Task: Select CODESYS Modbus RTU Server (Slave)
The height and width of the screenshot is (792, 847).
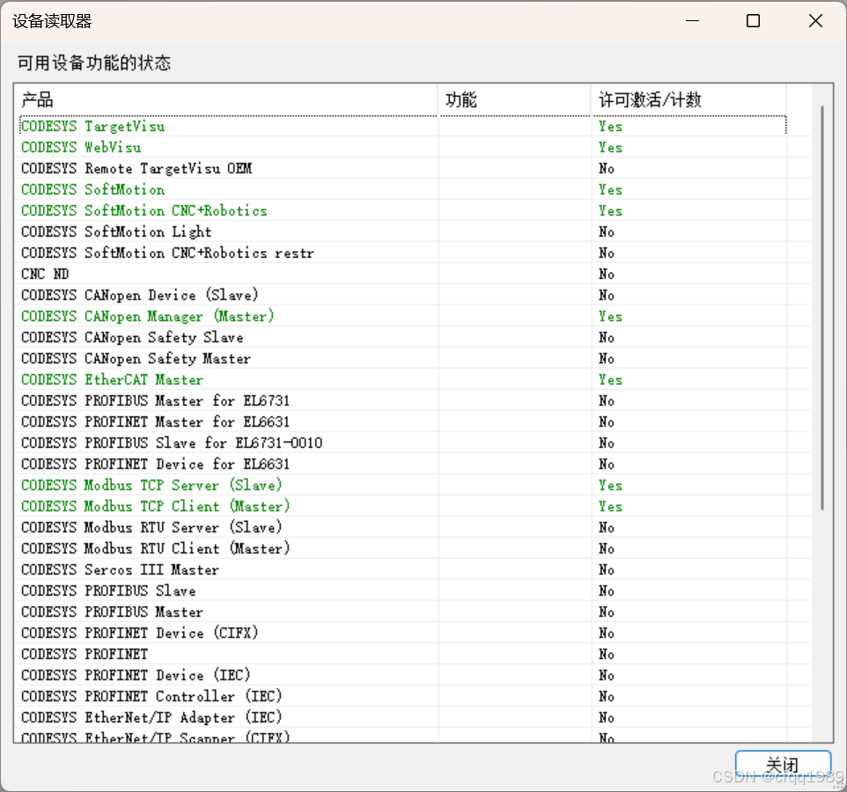Action: [x=403, y=527]
